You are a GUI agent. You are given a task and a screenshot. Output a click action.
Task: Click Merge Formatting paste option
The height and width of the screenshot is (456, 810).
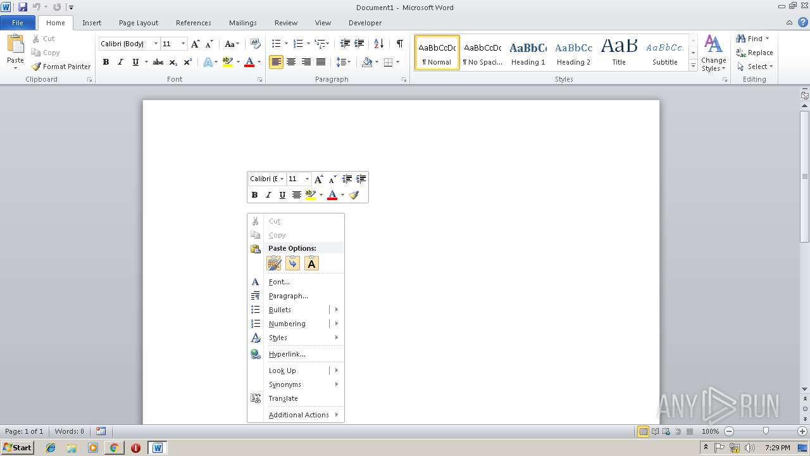[292, 263]
